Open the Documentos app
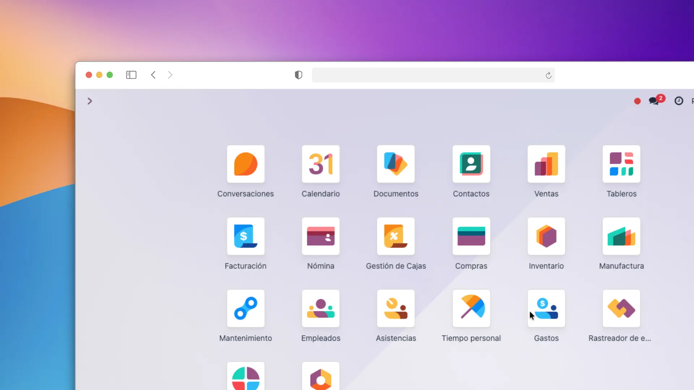The width and height of the screenshot is (694, 390). [395, 164]
